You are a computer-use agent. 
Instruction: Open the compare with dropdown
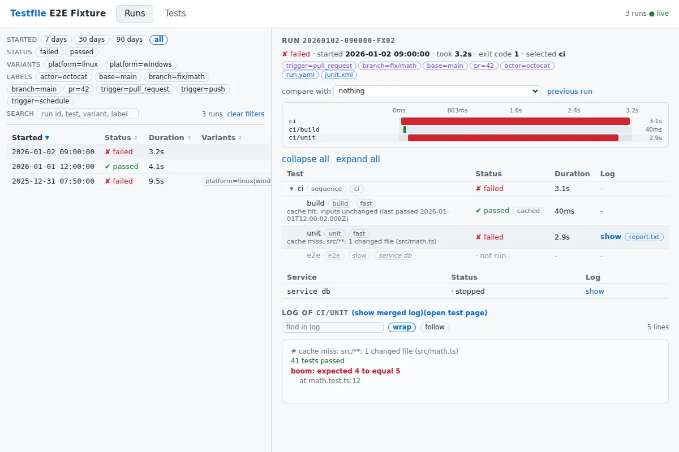437,91
